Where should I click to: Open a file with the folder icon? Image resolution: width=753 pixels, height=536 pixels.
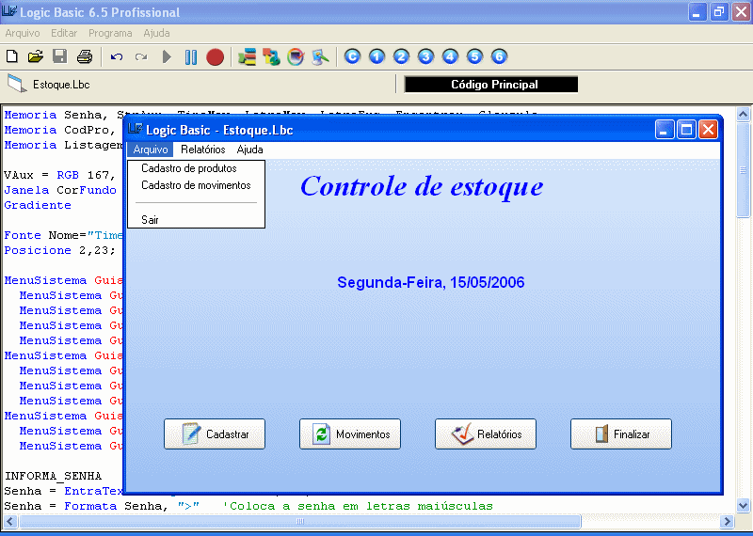(36, 56)
